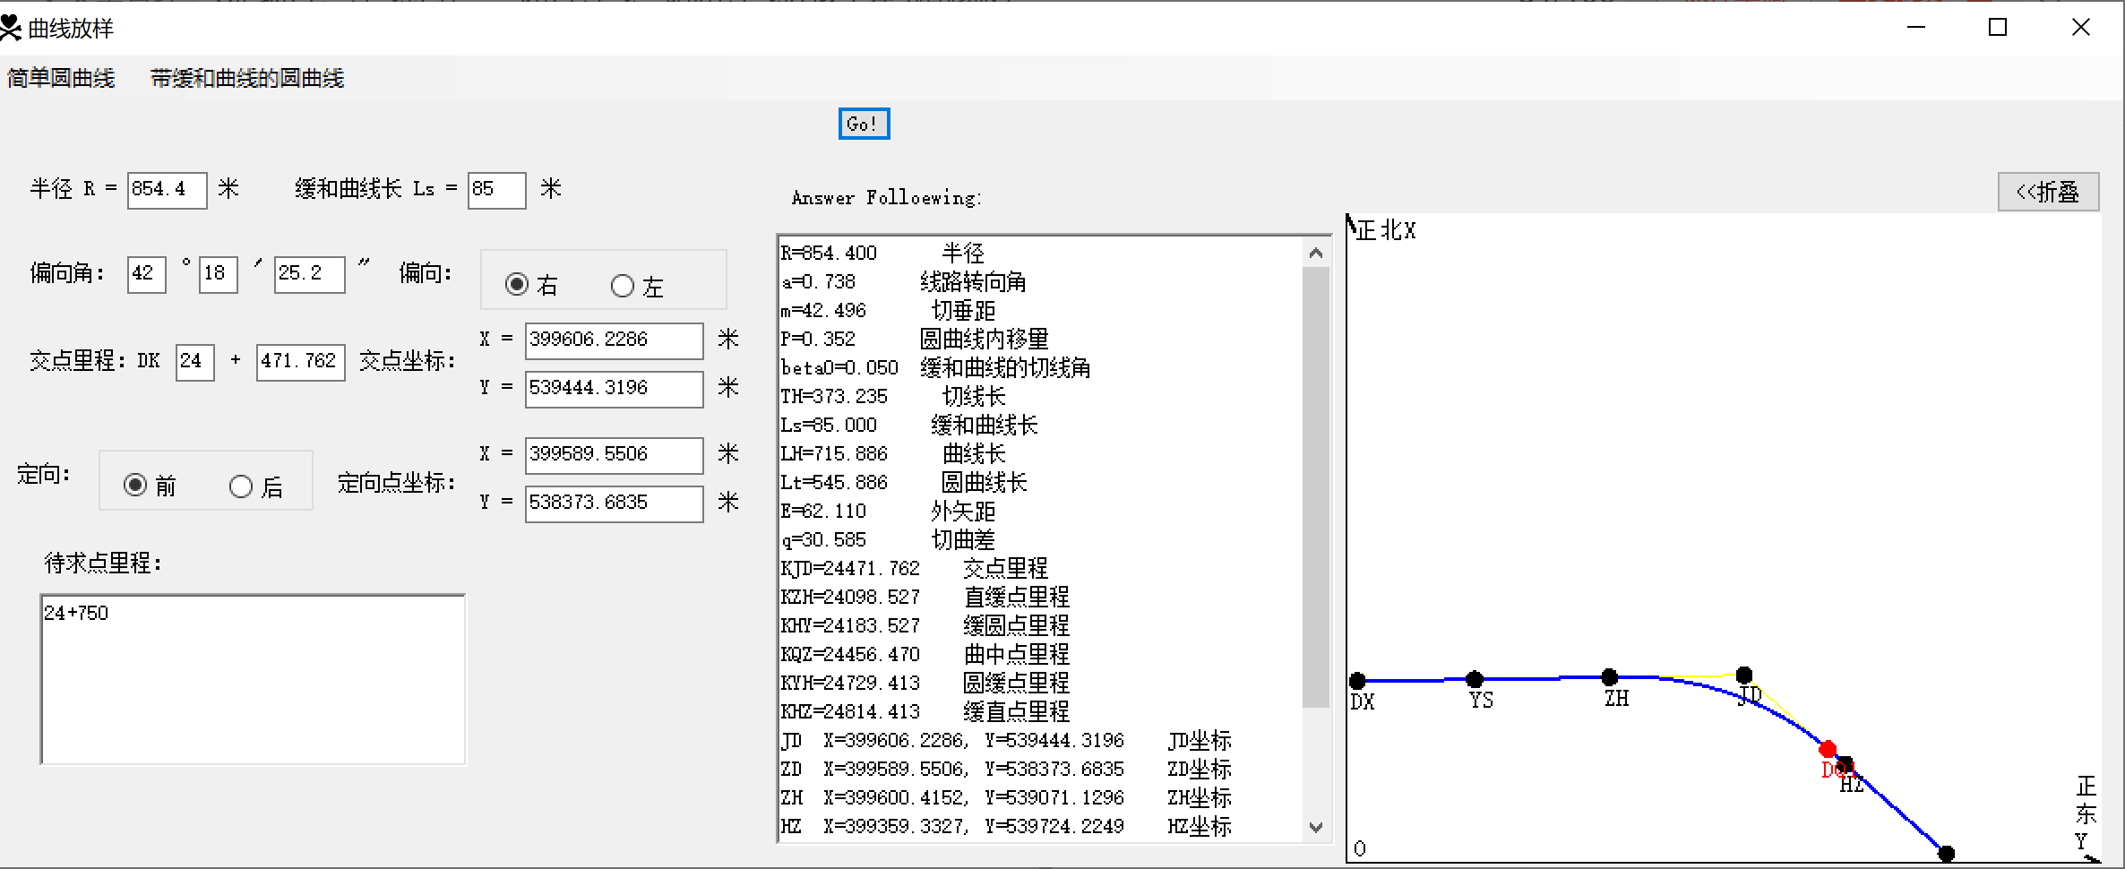Click the Go! button
2125x869 pixels.
[864, 124]
